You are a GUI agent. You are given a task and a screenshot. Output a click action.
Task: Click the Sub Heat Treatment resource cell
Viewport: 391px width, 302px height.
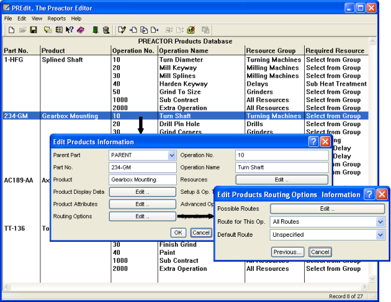pyautogui.click(x=336, y=84)
